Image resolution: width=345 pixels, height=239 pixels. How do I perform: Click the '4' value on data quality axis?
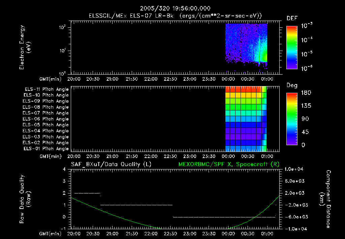[x=64, y=169]
